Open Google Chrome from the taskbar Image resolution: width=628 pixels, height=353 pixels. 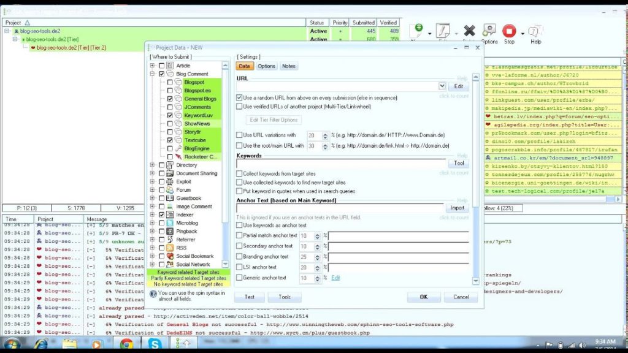(x=126, y=344)
